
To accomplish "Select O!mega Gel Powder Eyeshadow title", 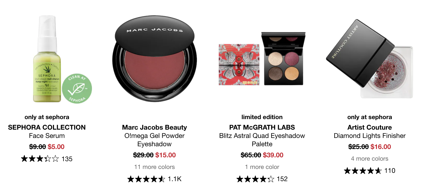I will click(x=155, y=140).
